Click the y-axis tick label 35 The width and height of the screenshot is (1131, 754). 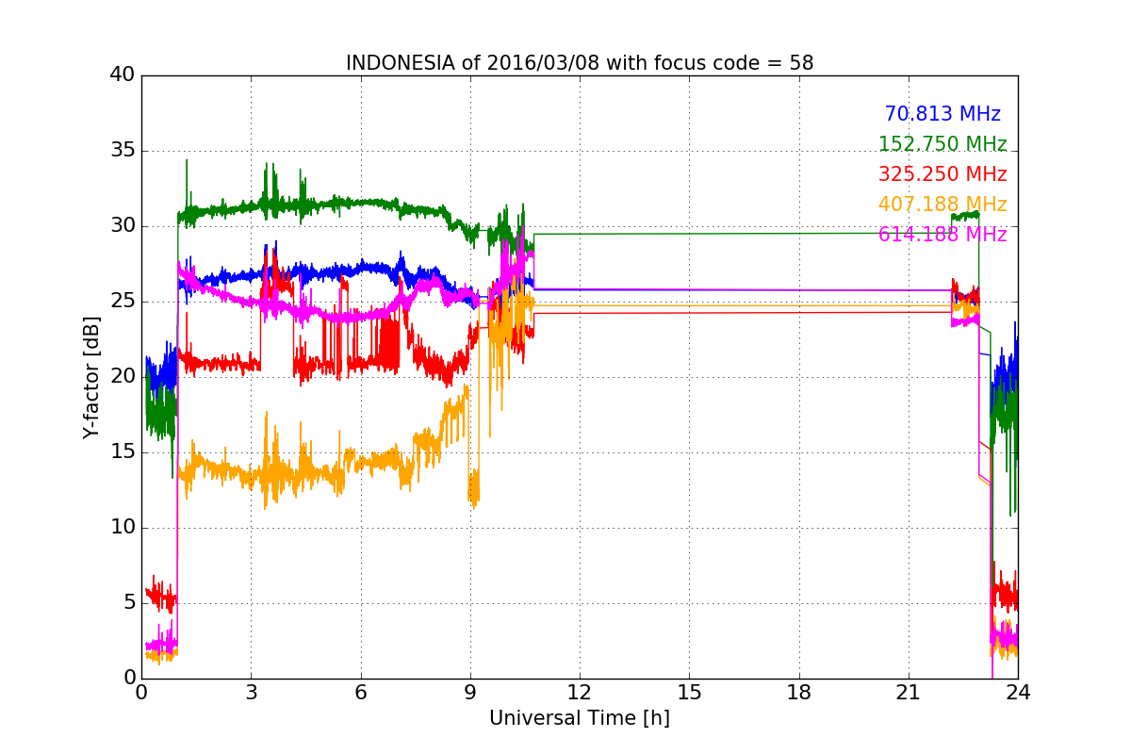123,151
